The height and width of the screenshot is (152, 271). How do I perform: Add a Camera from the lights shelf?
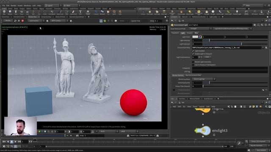pyautogui.click(x=143, y=12)
